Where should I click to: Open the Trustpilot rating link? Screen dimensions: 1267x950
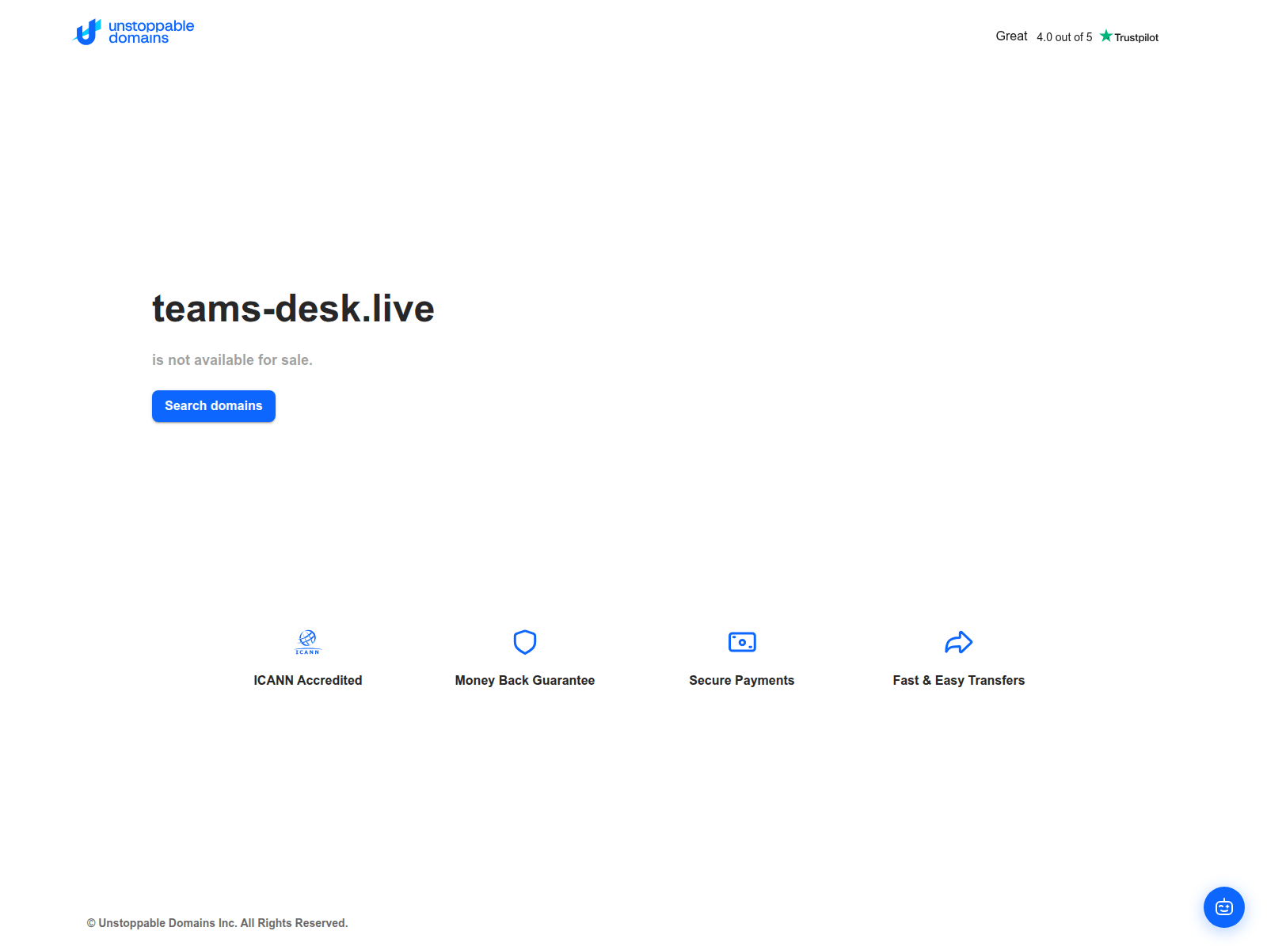tap(1077, 36)
